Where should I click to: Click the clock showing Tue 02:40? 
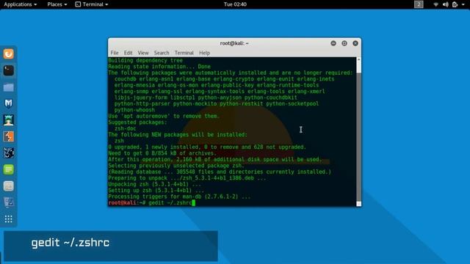click(x=235, y=4)
